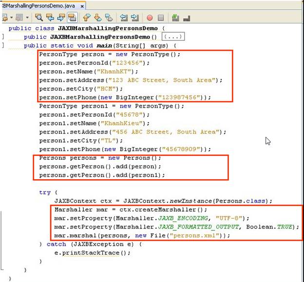Click Stop Macro Recording square icon
Viewport: 304px width, 282px height.
tap(161, 18)
